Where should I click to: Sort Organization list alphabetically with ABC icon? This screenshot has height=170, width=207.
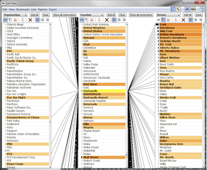pos(5,20)
